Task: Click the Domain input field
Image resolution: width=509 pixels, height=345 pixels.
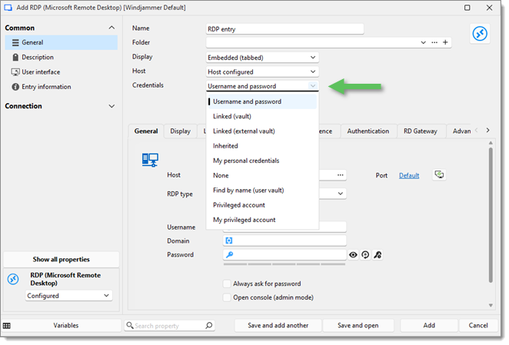Action: (x=284, y=241)
